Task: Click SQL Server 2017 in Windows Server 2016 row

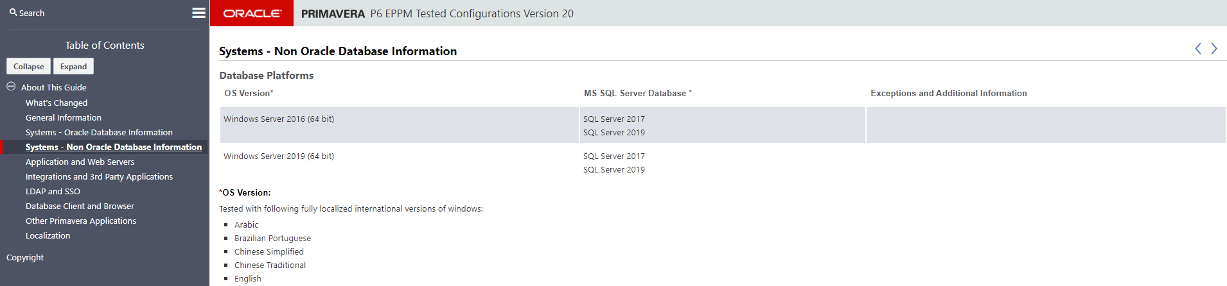Action: click(x=614, y=119)
